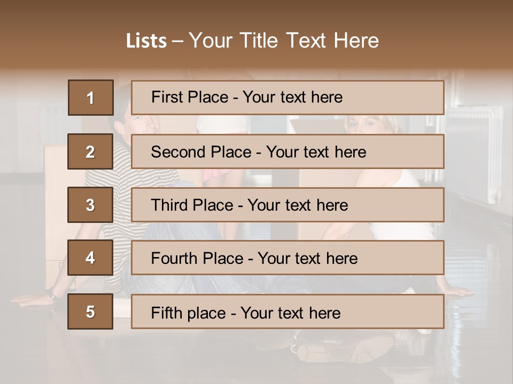Click the number 3 brown box
This screenshot has width=513, height=384.
click(90, 205)
